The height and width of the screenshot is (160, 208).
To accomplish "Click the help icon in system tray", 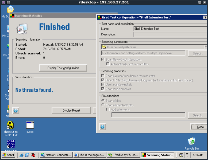I will pyautogui.click(x=181, y=155).
